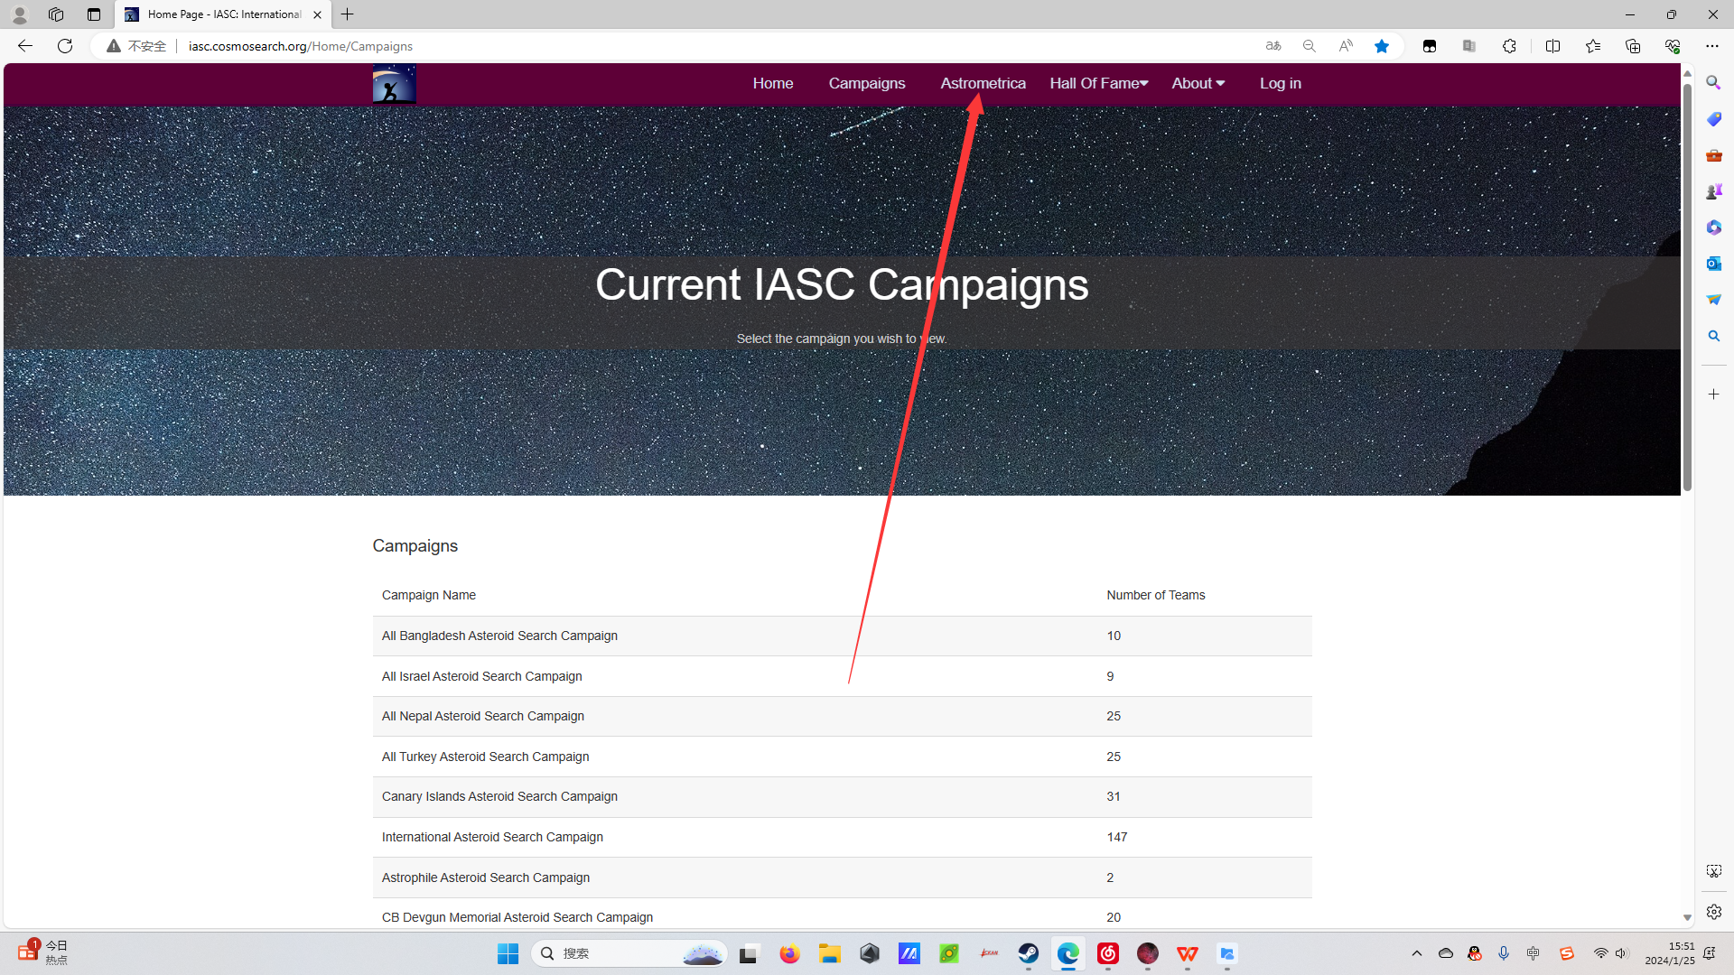Screen dimensions: 1734x975
Task: Open the Windows Start button
Action: coord(508,953)
